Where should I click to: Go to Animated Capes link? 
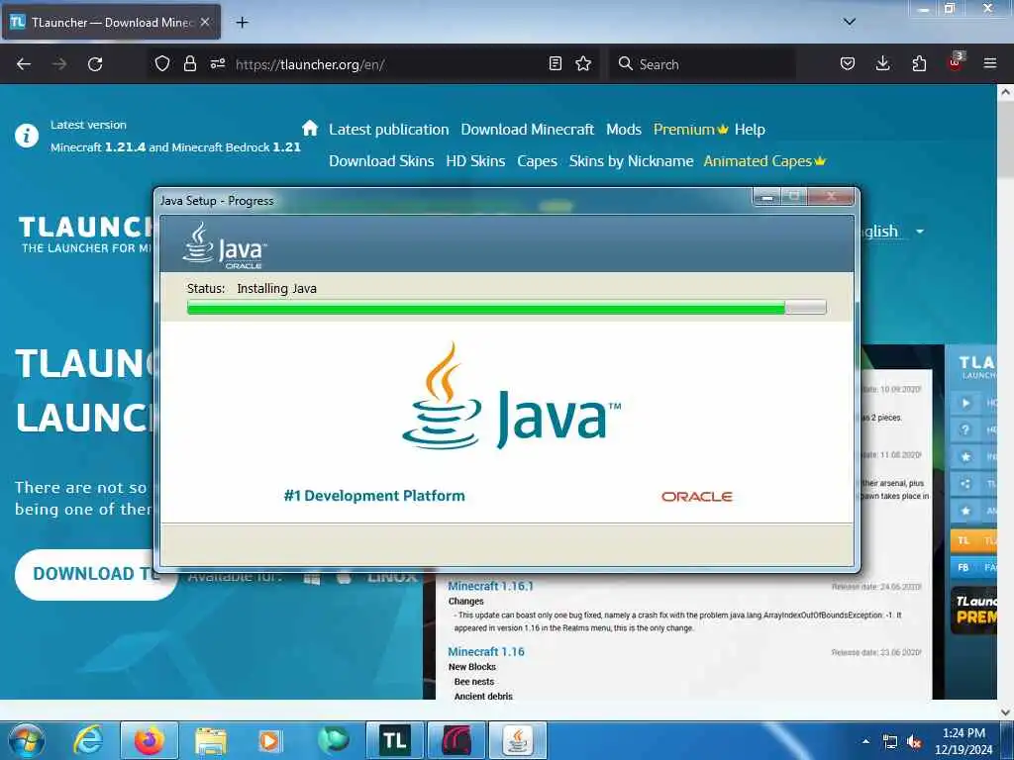764,161
